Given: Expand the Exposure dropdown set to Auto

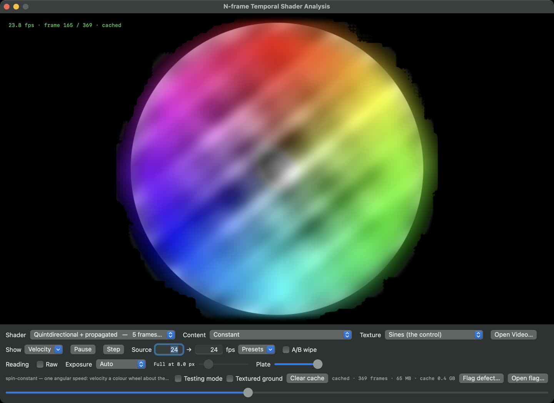Looking at the screenshot, I should (121, 364).
